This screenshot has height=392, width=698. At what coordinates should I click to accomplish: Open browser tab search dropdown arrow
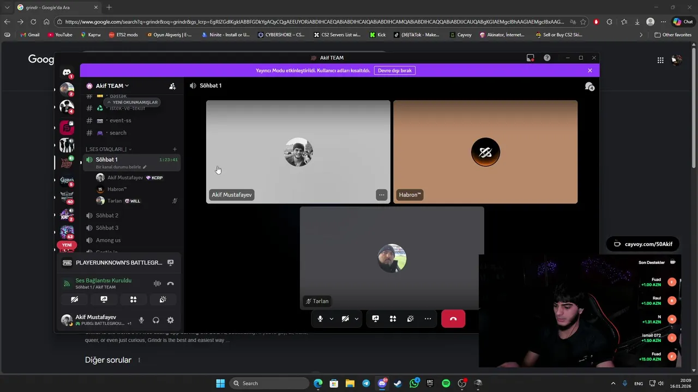tap(7, 7)
